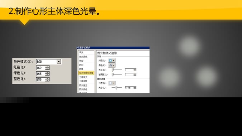The height and width of the screenshot is (136, 242).
Task: Select 三维旋转 in the format sidebar
Action: (x=83, y=81)
